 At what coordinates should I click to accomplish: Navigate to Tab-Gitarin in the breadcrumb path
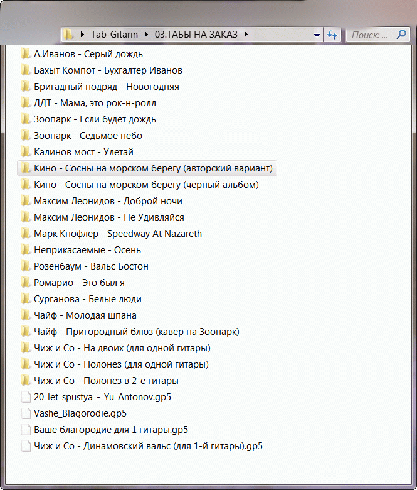tap(113, 35)
